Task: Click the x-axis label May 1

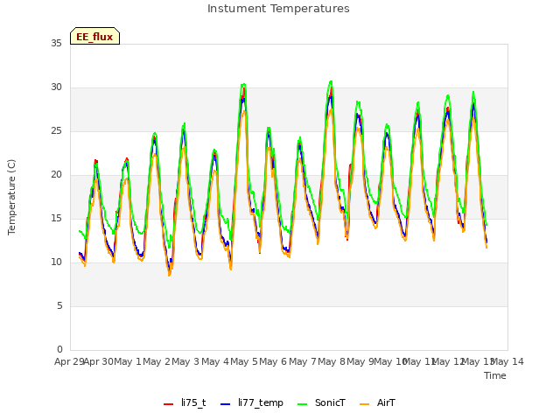Action: [128, 361]
